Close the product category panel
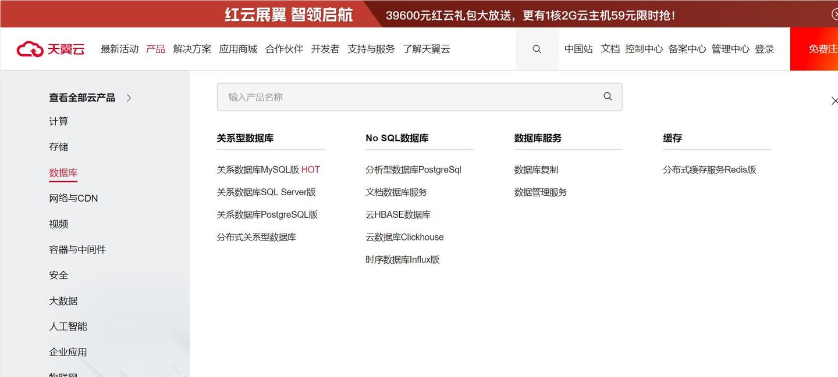 (x=835, y=100)
